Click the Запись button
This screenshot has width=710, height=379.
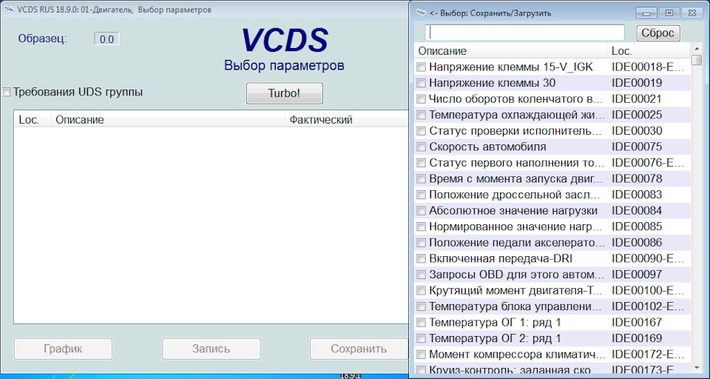(211, 349)
